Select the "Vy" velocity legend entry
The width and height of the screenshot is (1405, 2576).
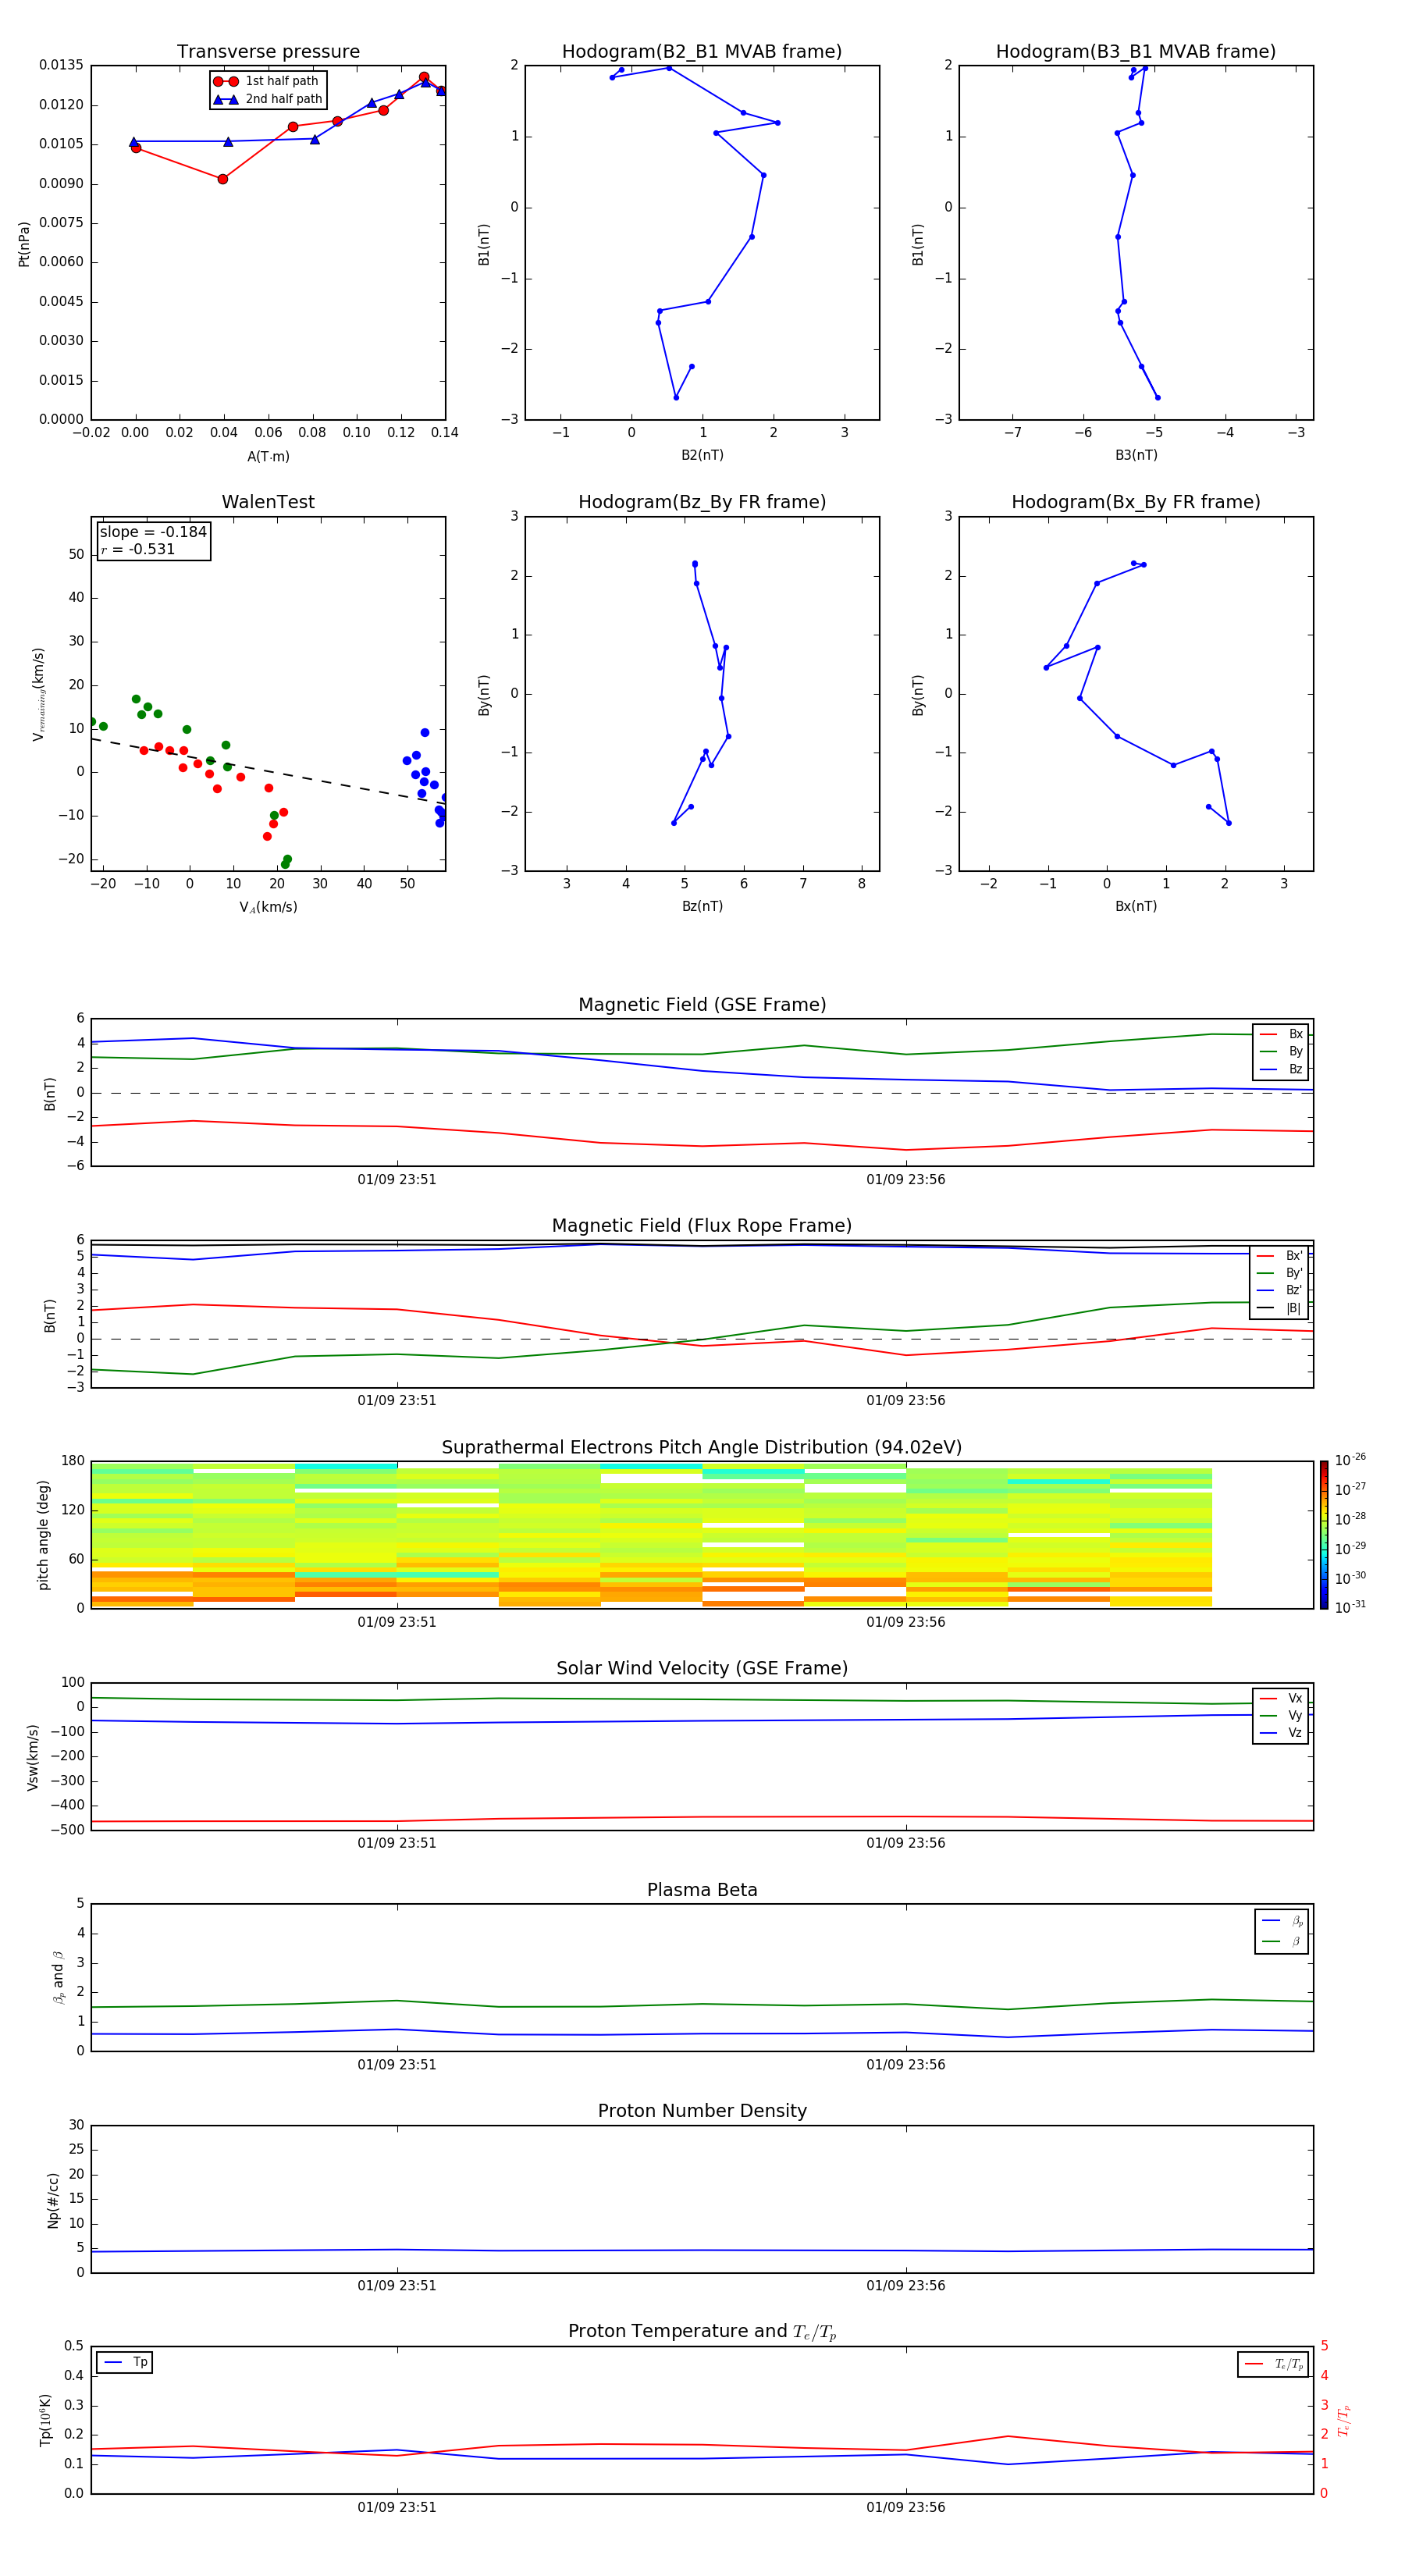coord(1282,1715)
